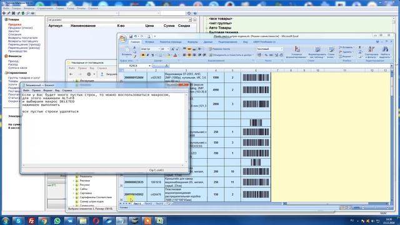Open Skype from the taskbar
This screenshot has height=225, width=400.
[18, 221]
